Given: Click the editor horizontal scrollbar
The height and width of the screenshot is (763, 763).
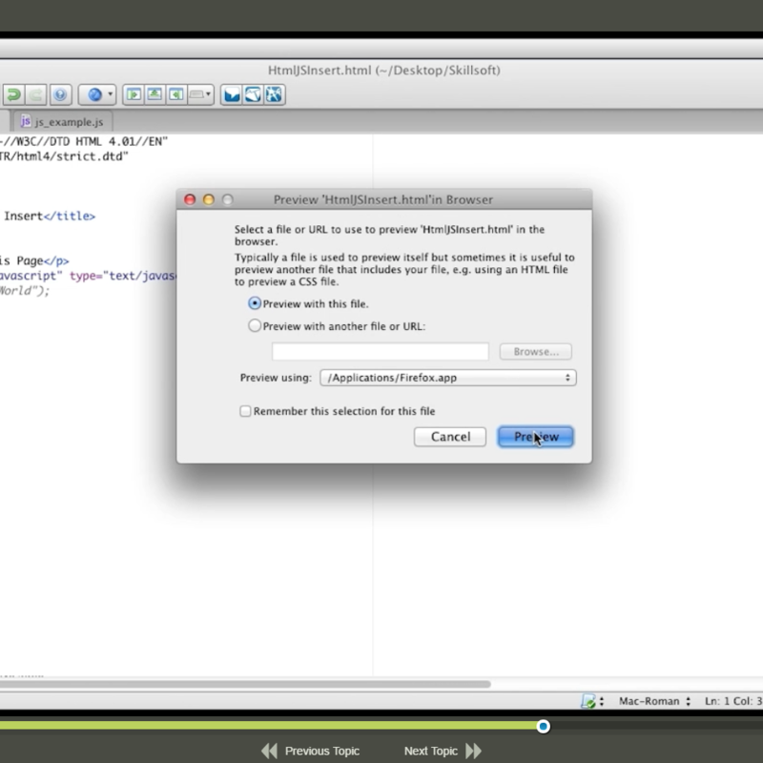Looking at the screenshot, I should point(245,684).
